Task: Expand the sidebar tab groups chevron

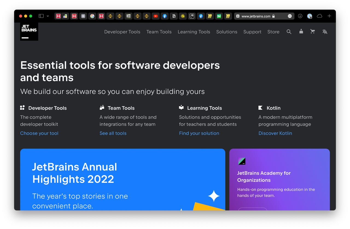Action: point(48,16)
